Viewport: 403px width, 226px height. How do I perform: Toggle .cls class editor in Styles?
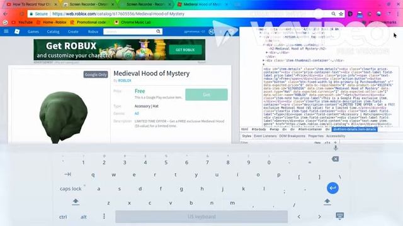tap(327, 143)
